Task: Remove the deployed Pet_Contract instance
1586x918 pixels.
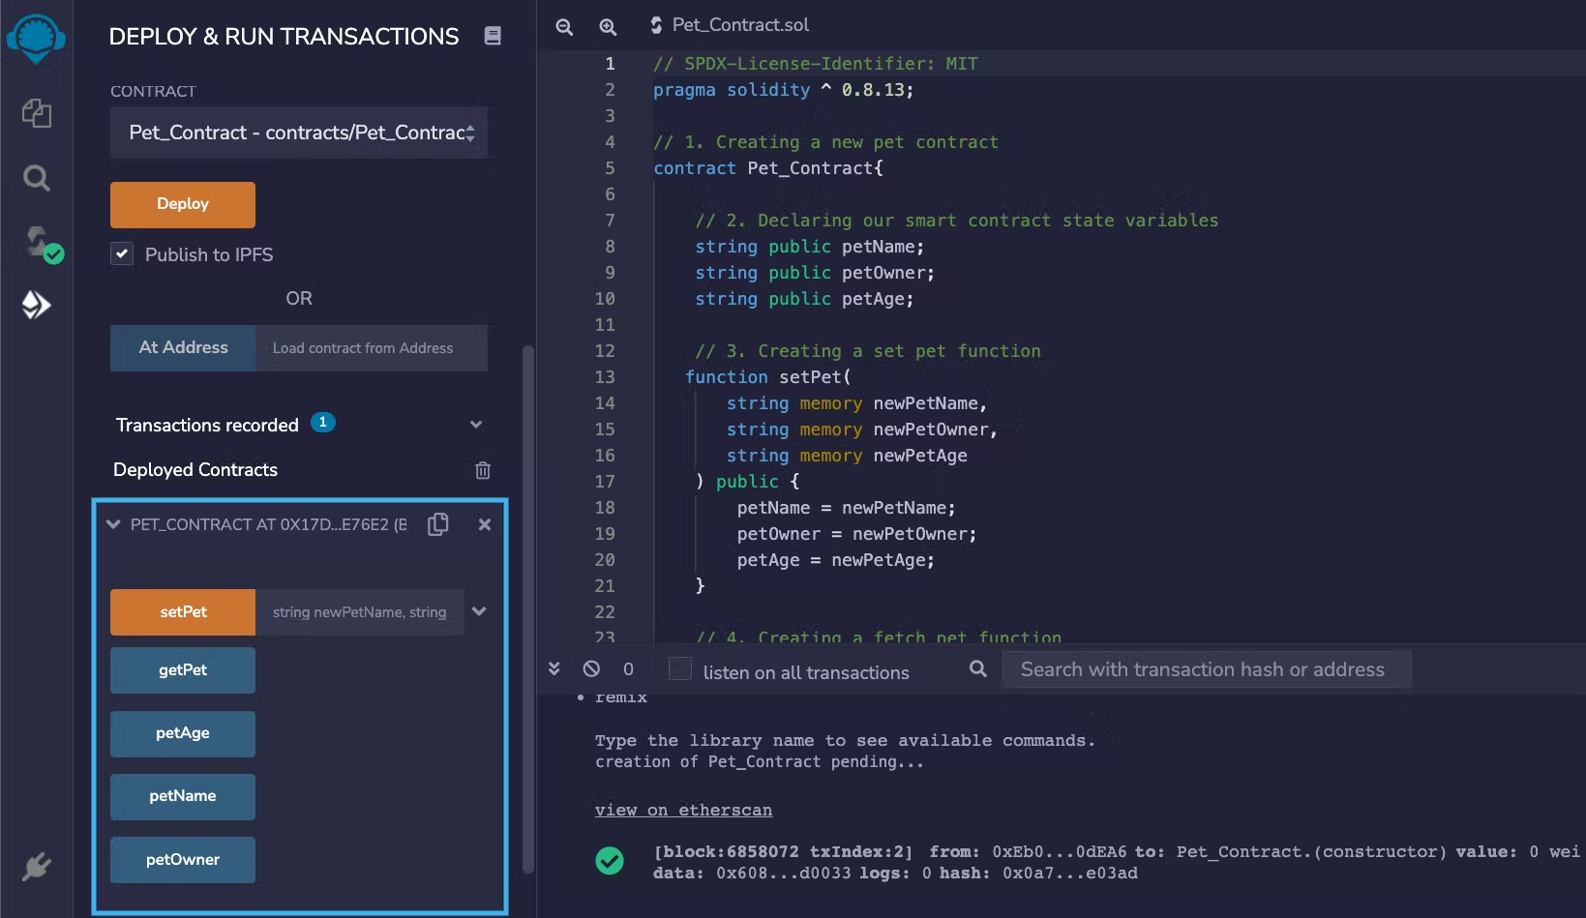Action: point(485,524)
